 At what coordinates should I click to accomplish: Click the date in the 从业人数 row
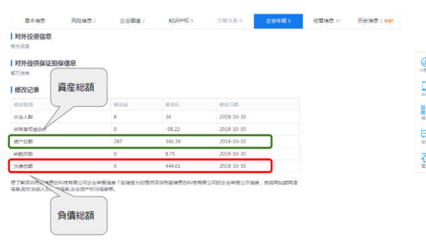pos(232,117)
